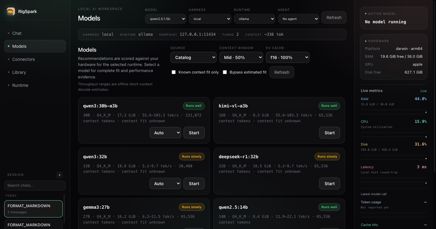Go to Chat in the sidebar

(x=35, y=33)
